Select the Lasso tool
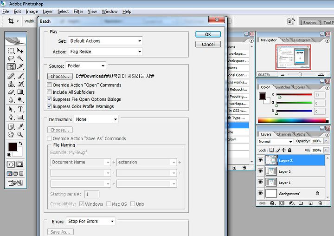The width and height of the screenshot is (334, 236). 11,58
